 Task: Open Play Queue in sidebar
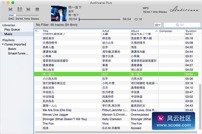point(12,29)
